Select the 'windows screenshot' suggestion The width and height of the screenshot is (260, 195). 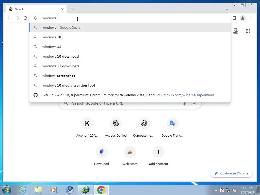(130, 76)
